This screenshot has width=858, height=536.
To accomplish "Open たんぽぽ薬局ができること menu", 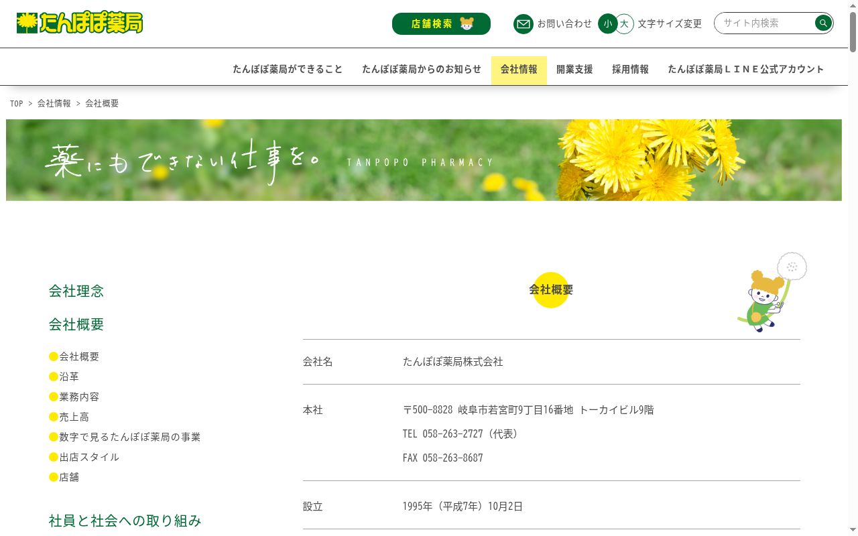I will pos(288,69).
